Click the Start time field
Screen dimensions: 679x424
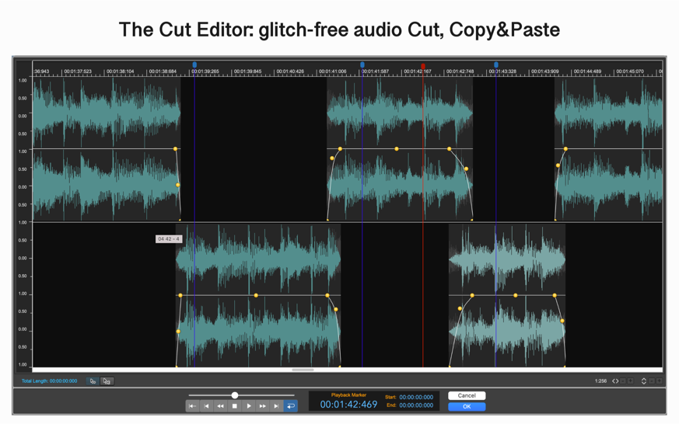(416, 397)
